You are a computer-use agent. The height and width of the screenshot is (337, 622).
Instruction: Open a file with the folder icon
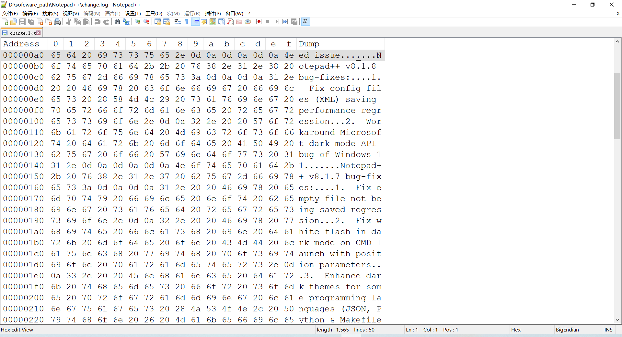tap(14, 22)
